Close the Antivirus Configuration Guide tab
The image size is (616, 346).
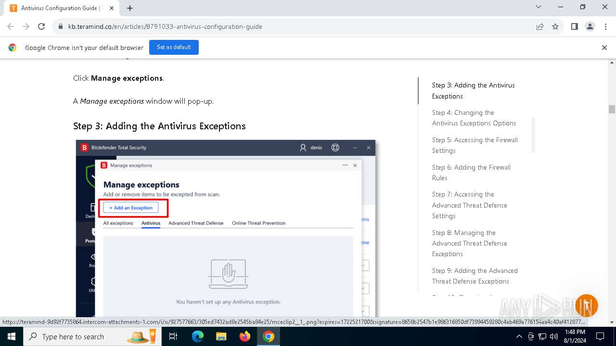[x=112, y=8]
